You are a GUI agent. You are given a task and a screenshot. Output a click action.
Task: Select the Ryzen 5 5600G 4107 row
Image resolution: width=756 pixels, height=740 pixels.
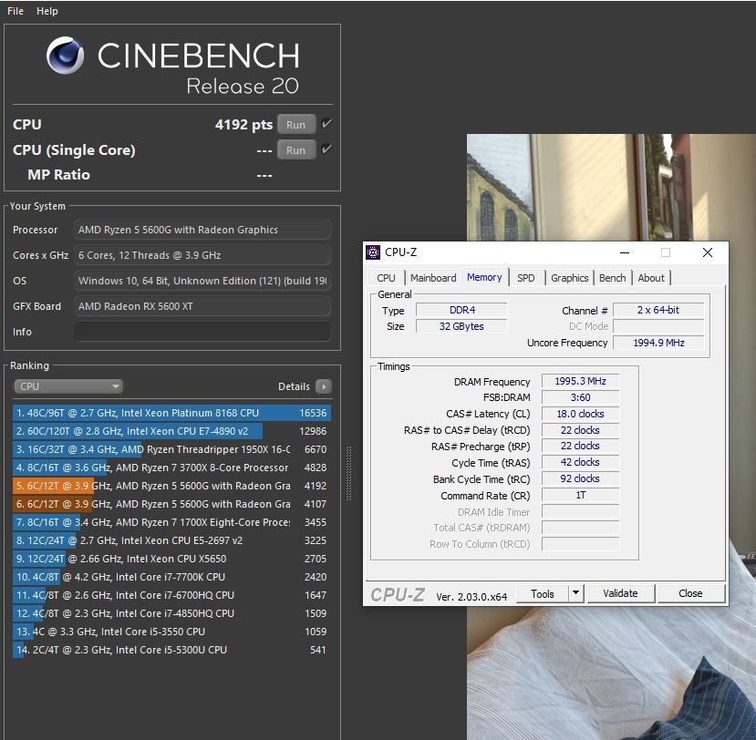tap(171, 504)
